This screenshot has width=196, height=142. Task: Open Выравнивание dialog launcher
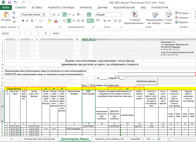pos(93,27)
